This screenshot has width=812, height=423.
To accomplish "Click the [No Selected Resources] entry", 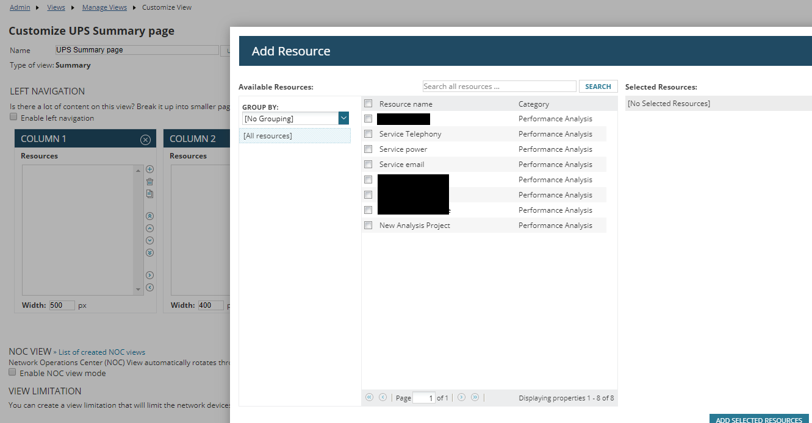I will [669, 104].
